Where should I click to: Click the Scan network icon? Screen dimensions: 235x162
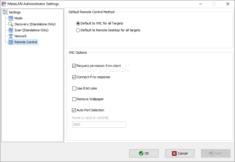pyautogui.click(x=11, y=30)
